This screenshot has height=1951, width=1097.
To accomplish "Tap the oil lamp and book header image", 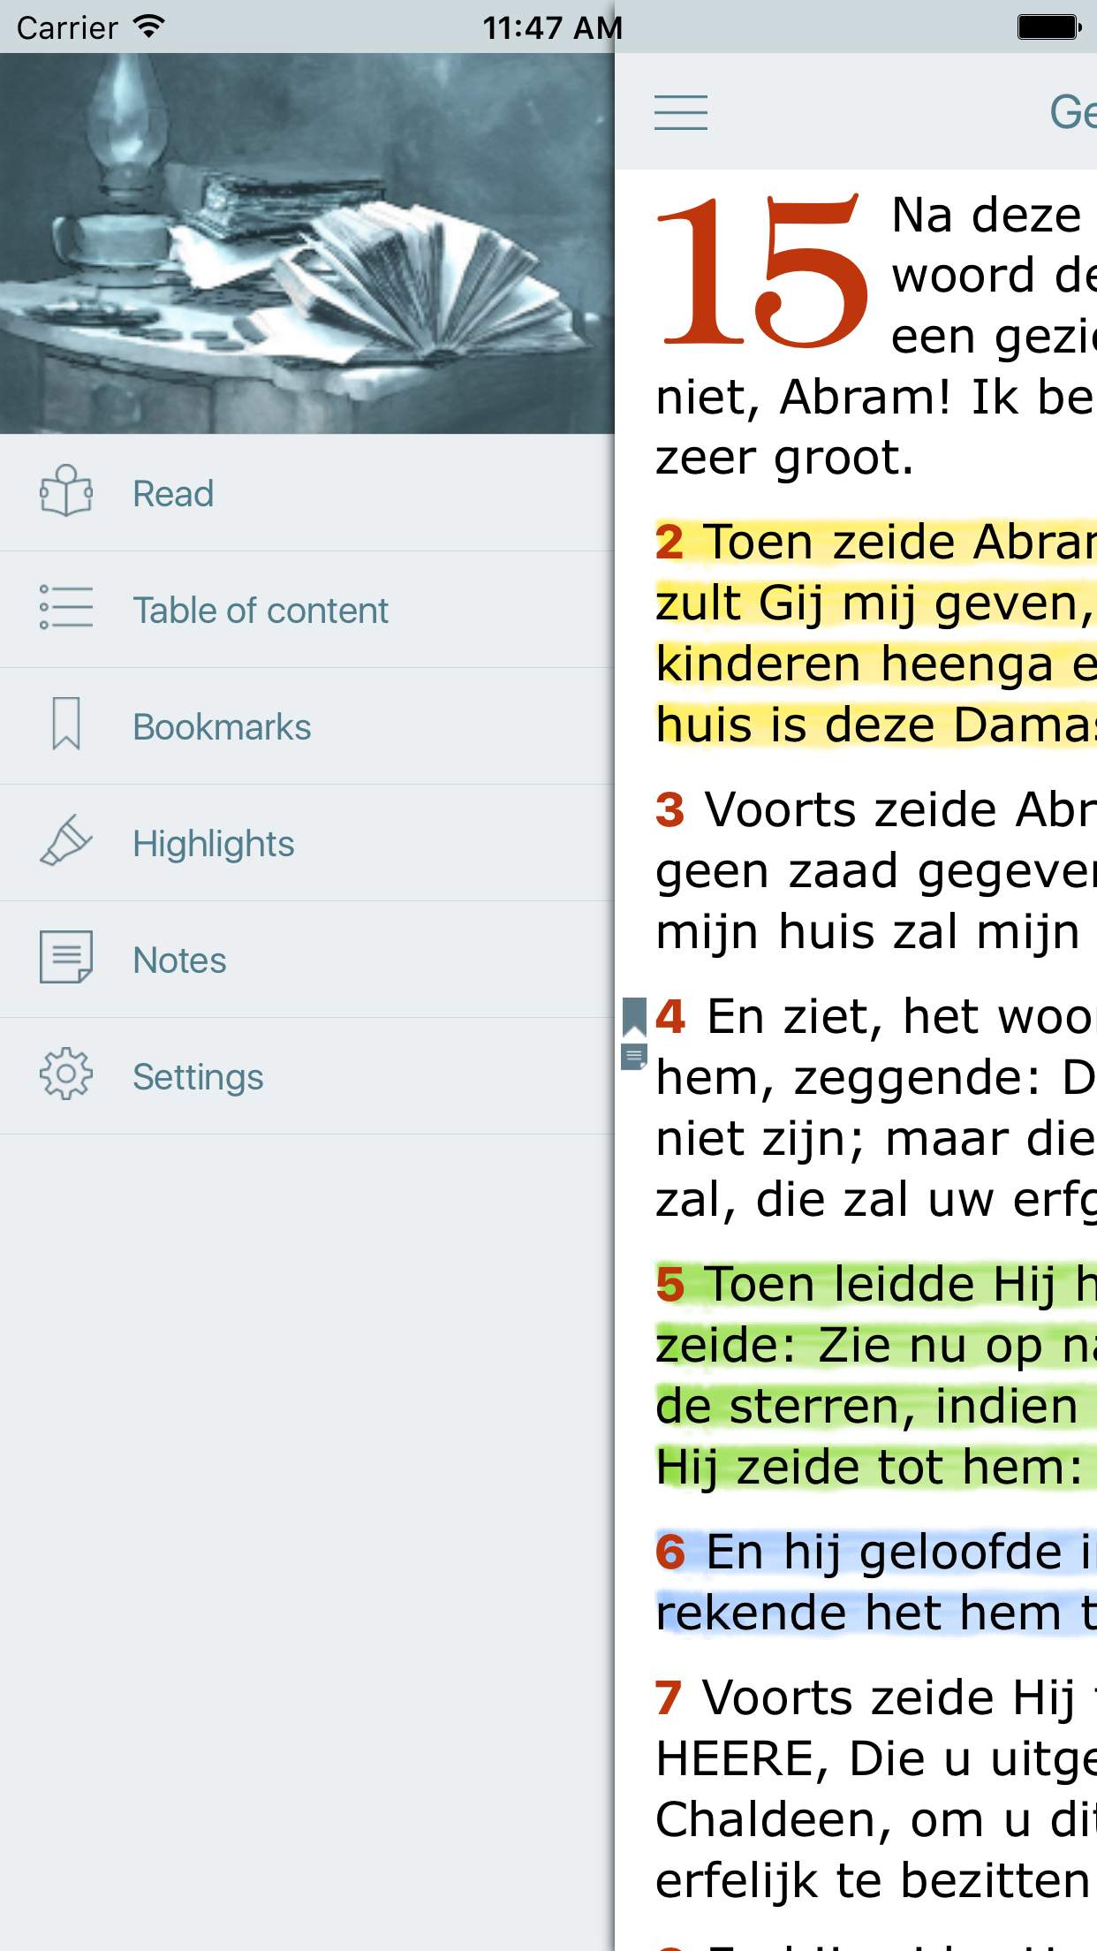I will point(307,244).
